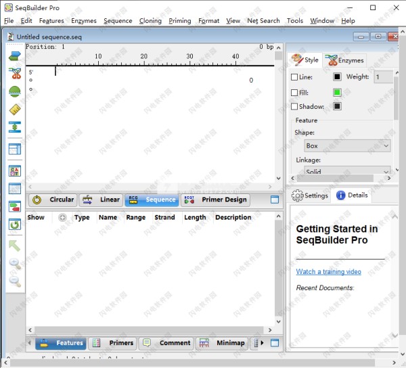Click the window icon beside Minimap tab
The height and width of the screenshot is (368, 406).
[x=275, y=343]
